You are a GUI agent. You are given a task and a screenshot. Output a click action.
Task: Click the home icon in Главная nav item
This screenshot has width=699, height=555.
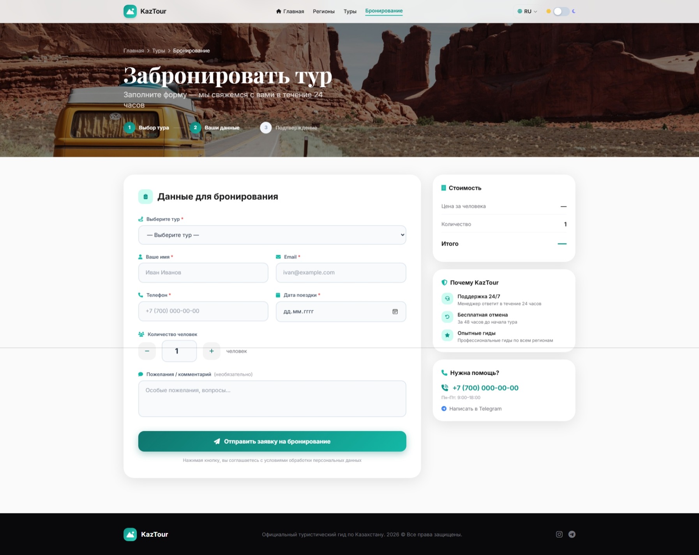coord(279,11)
